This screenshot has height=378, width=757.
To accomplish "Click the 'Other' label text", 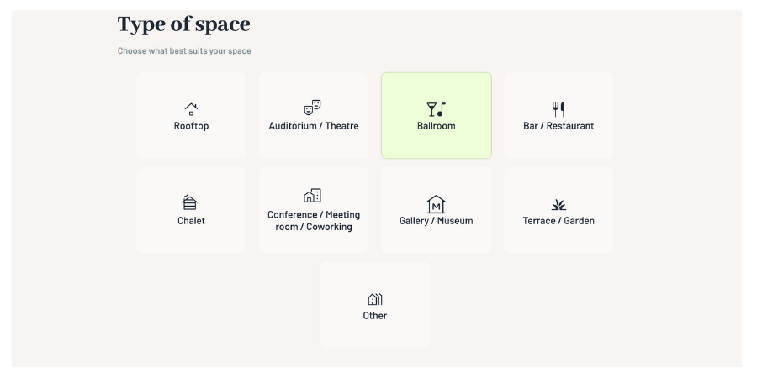I will 374,315.
